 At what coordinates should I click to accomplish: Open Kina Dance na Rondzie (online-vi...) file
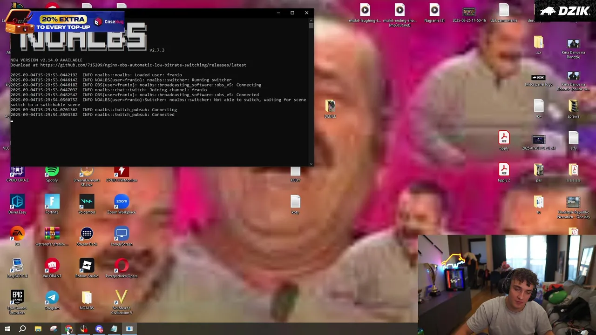tap(573, 81)
